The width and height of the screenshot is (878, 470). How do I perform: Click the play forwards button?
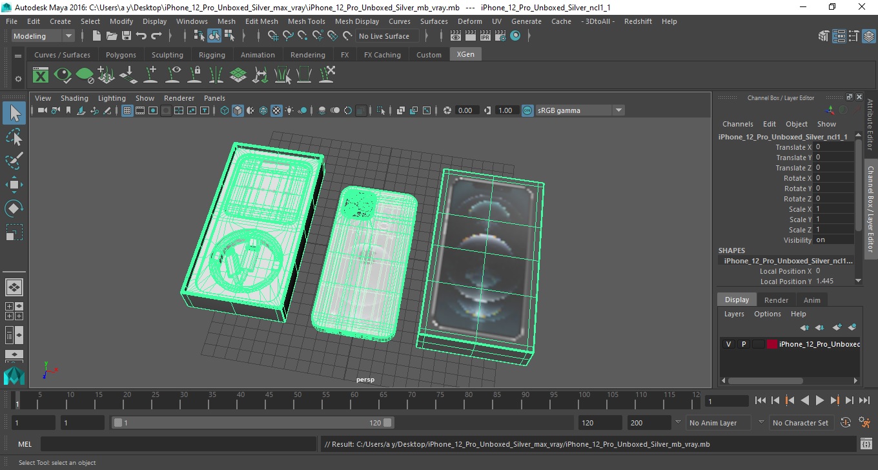coord(819,401)
